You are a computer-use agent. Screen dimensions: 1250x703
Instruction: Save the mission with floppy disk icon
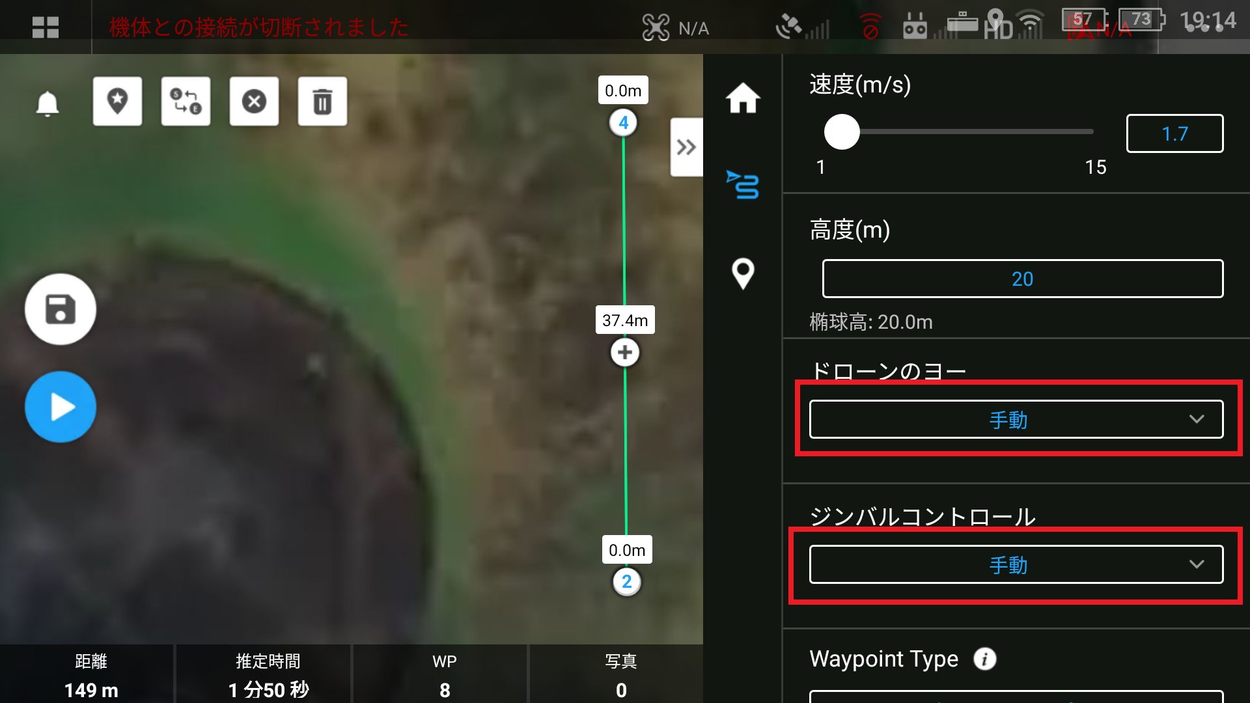tap(61, 309)
